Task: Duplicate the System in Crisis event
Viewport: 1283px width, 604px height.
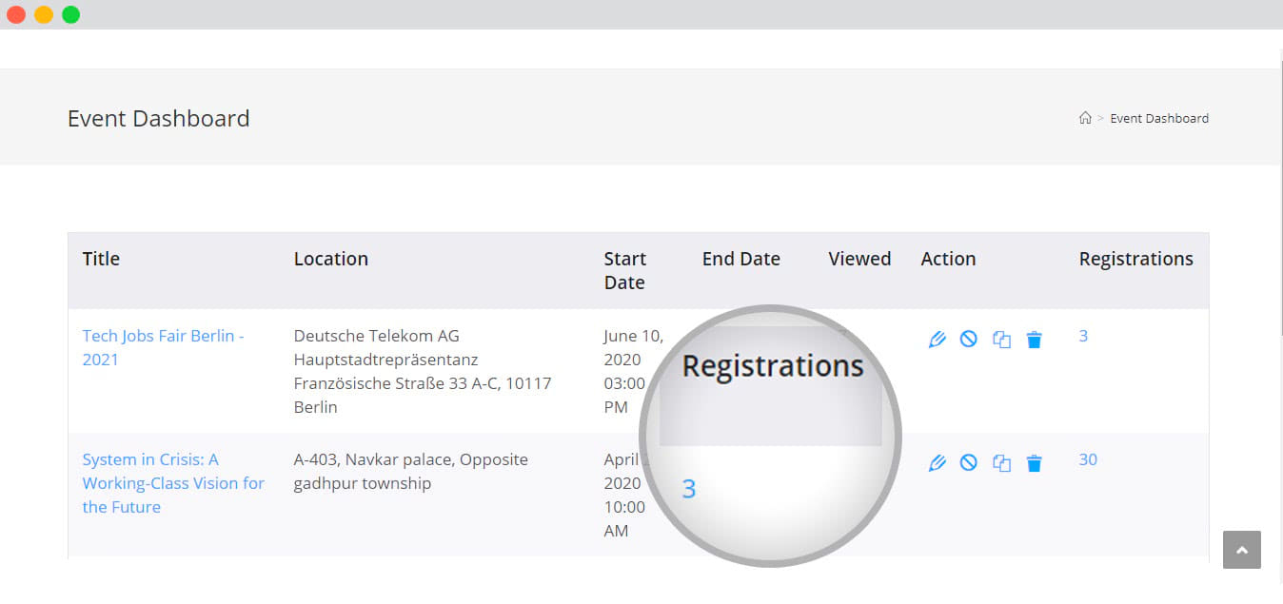Action: 1001,463
